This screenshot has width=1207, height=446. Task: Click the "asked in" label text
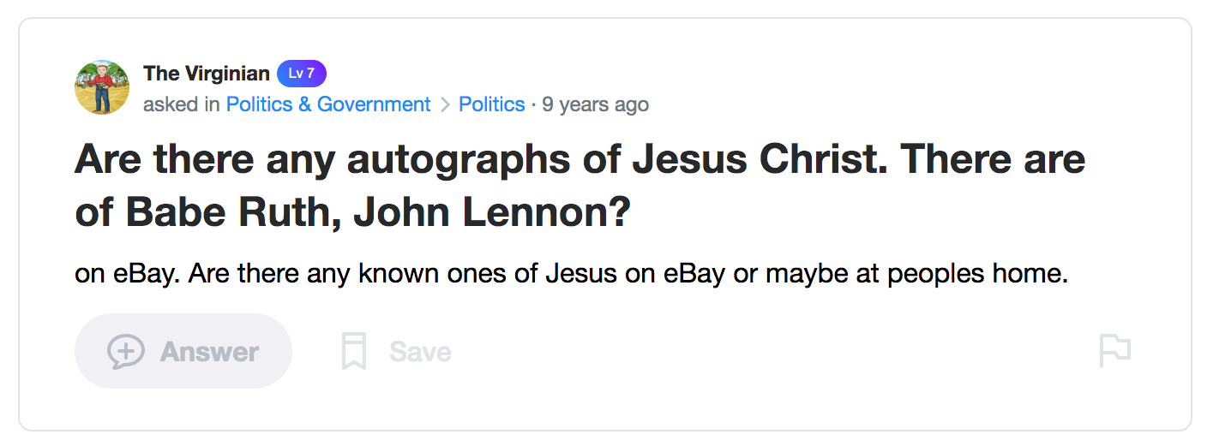[x=182, y=104]
